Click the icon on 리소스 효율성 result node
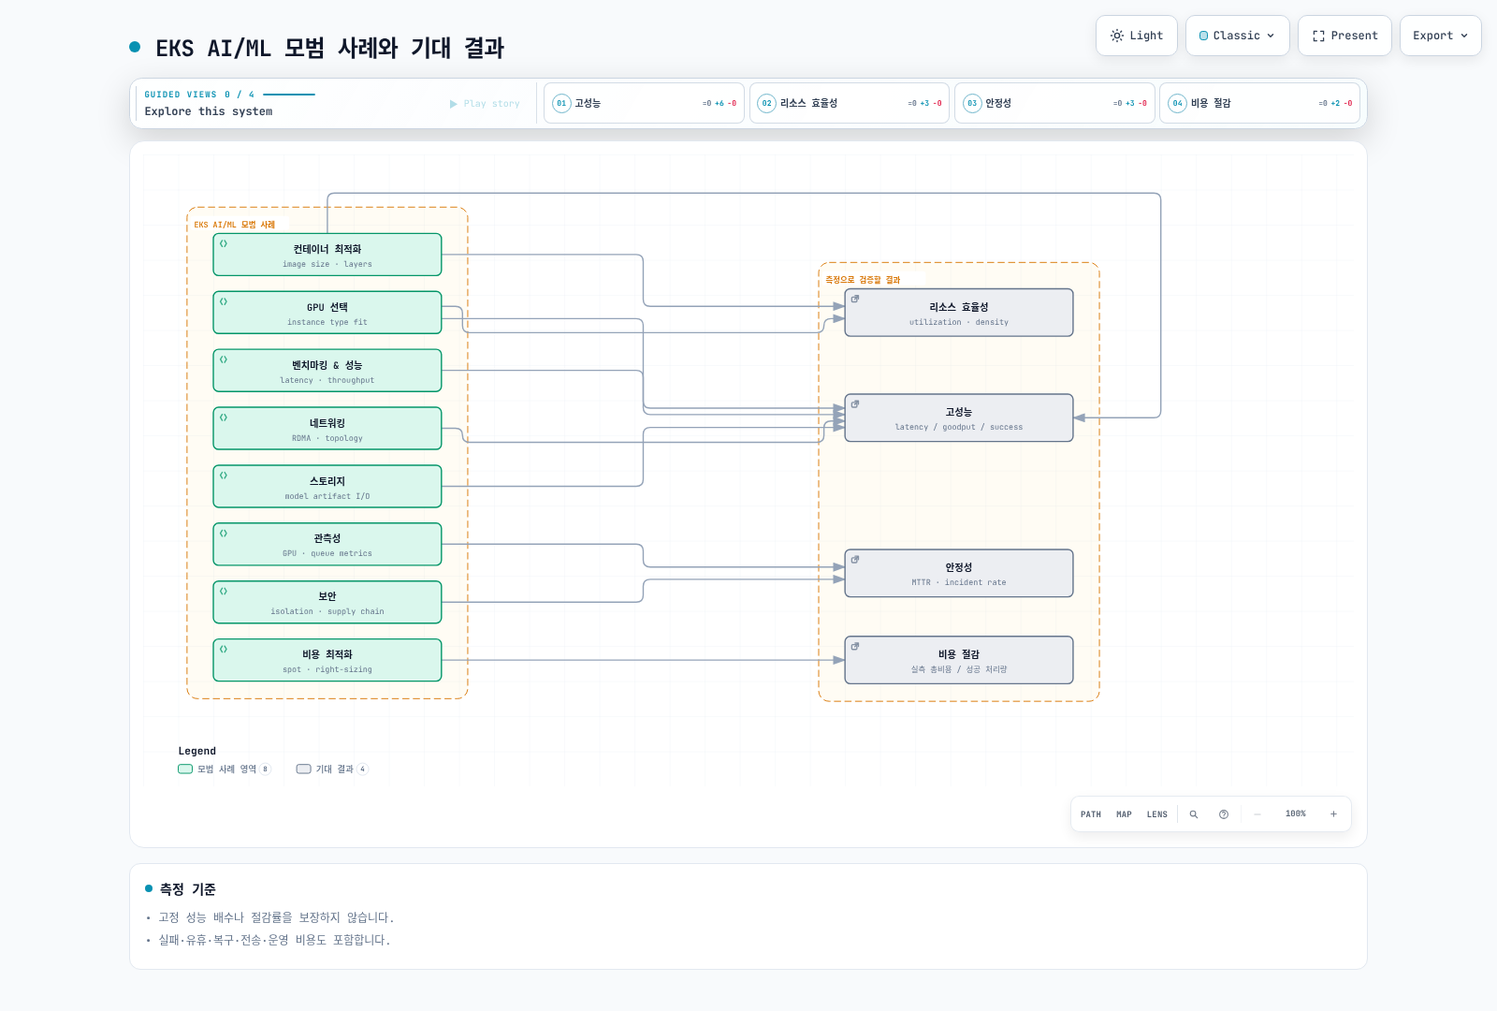 855,299
